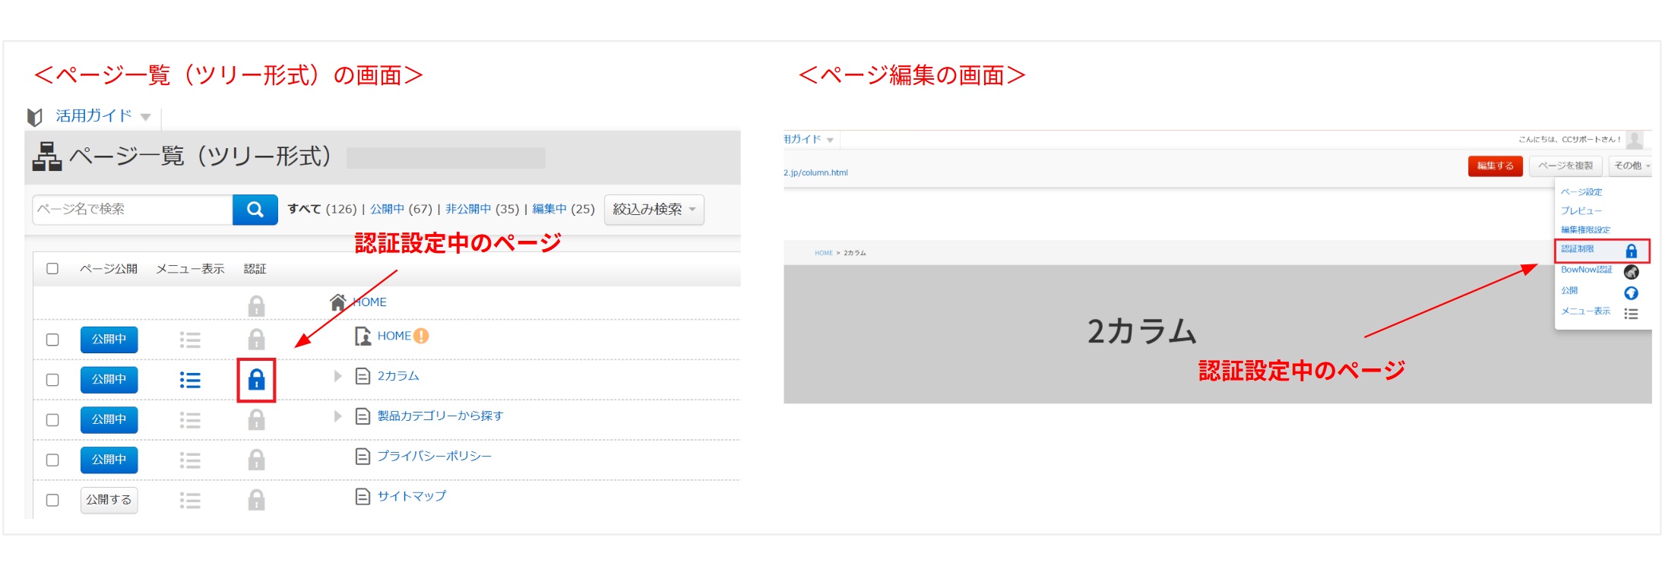The height and width of the screenshot is (588, 1662).
Task: Check the checkbox for the サイトマップ row
Action: point(52,500)
